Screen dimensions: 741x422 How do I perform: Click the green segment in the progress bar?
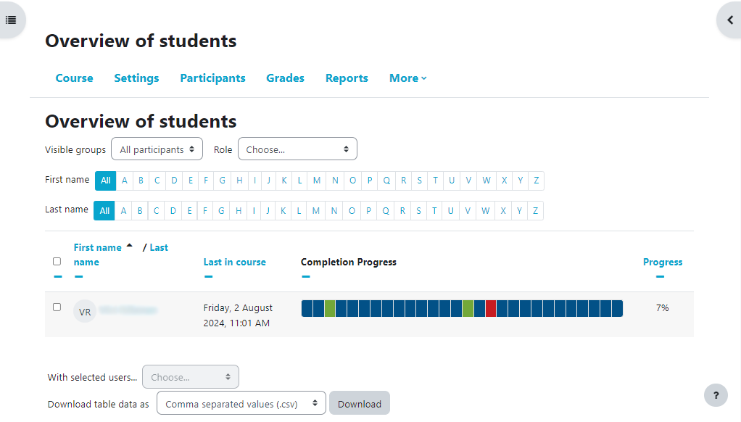330,307
